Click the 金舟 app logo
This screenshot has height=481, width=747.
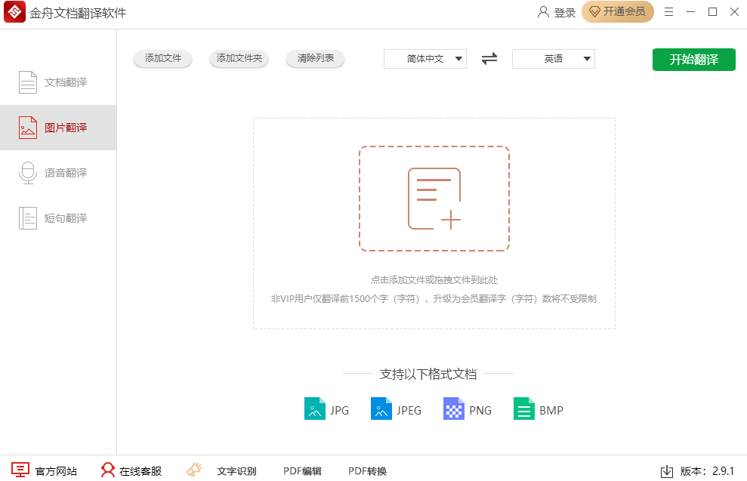coord(14,13)
